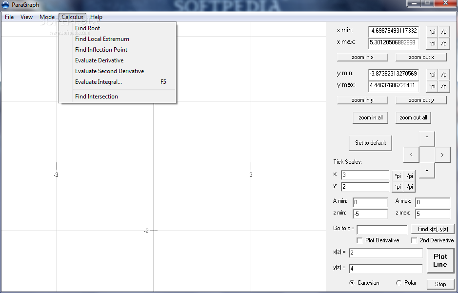The image size is (458, 293).
Task: Select Evaluate Second Derivative menu item
Action: [118, 71]
